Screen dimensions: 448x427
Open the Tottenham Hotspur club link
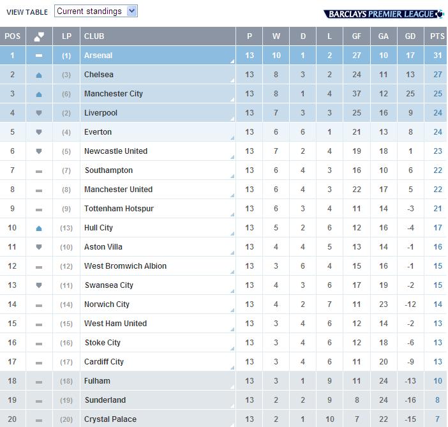coord(119,209)
